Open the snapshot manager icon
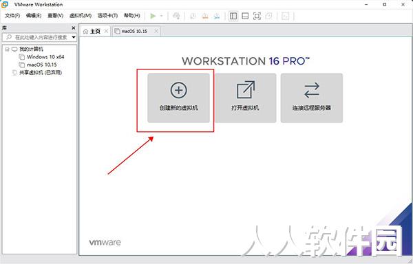Viewport: 413px width, 264px height. (217, 16)
